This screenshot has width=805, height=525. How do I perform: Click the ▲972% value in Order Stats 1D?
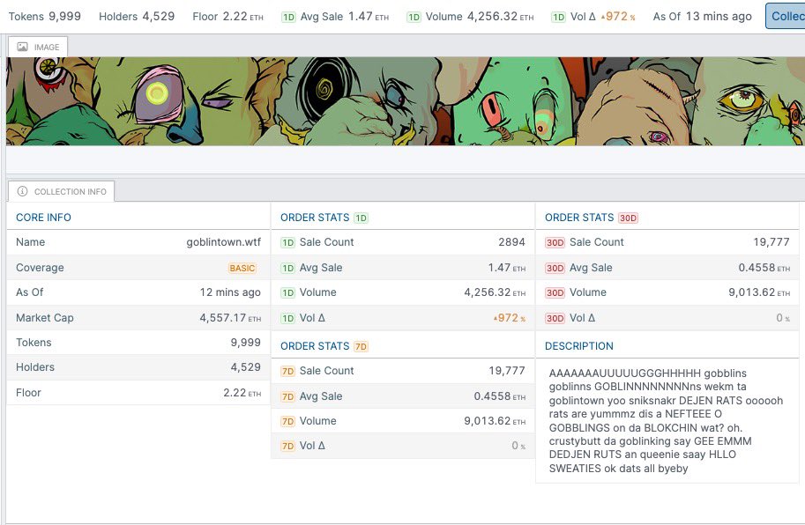click(510, 318)
